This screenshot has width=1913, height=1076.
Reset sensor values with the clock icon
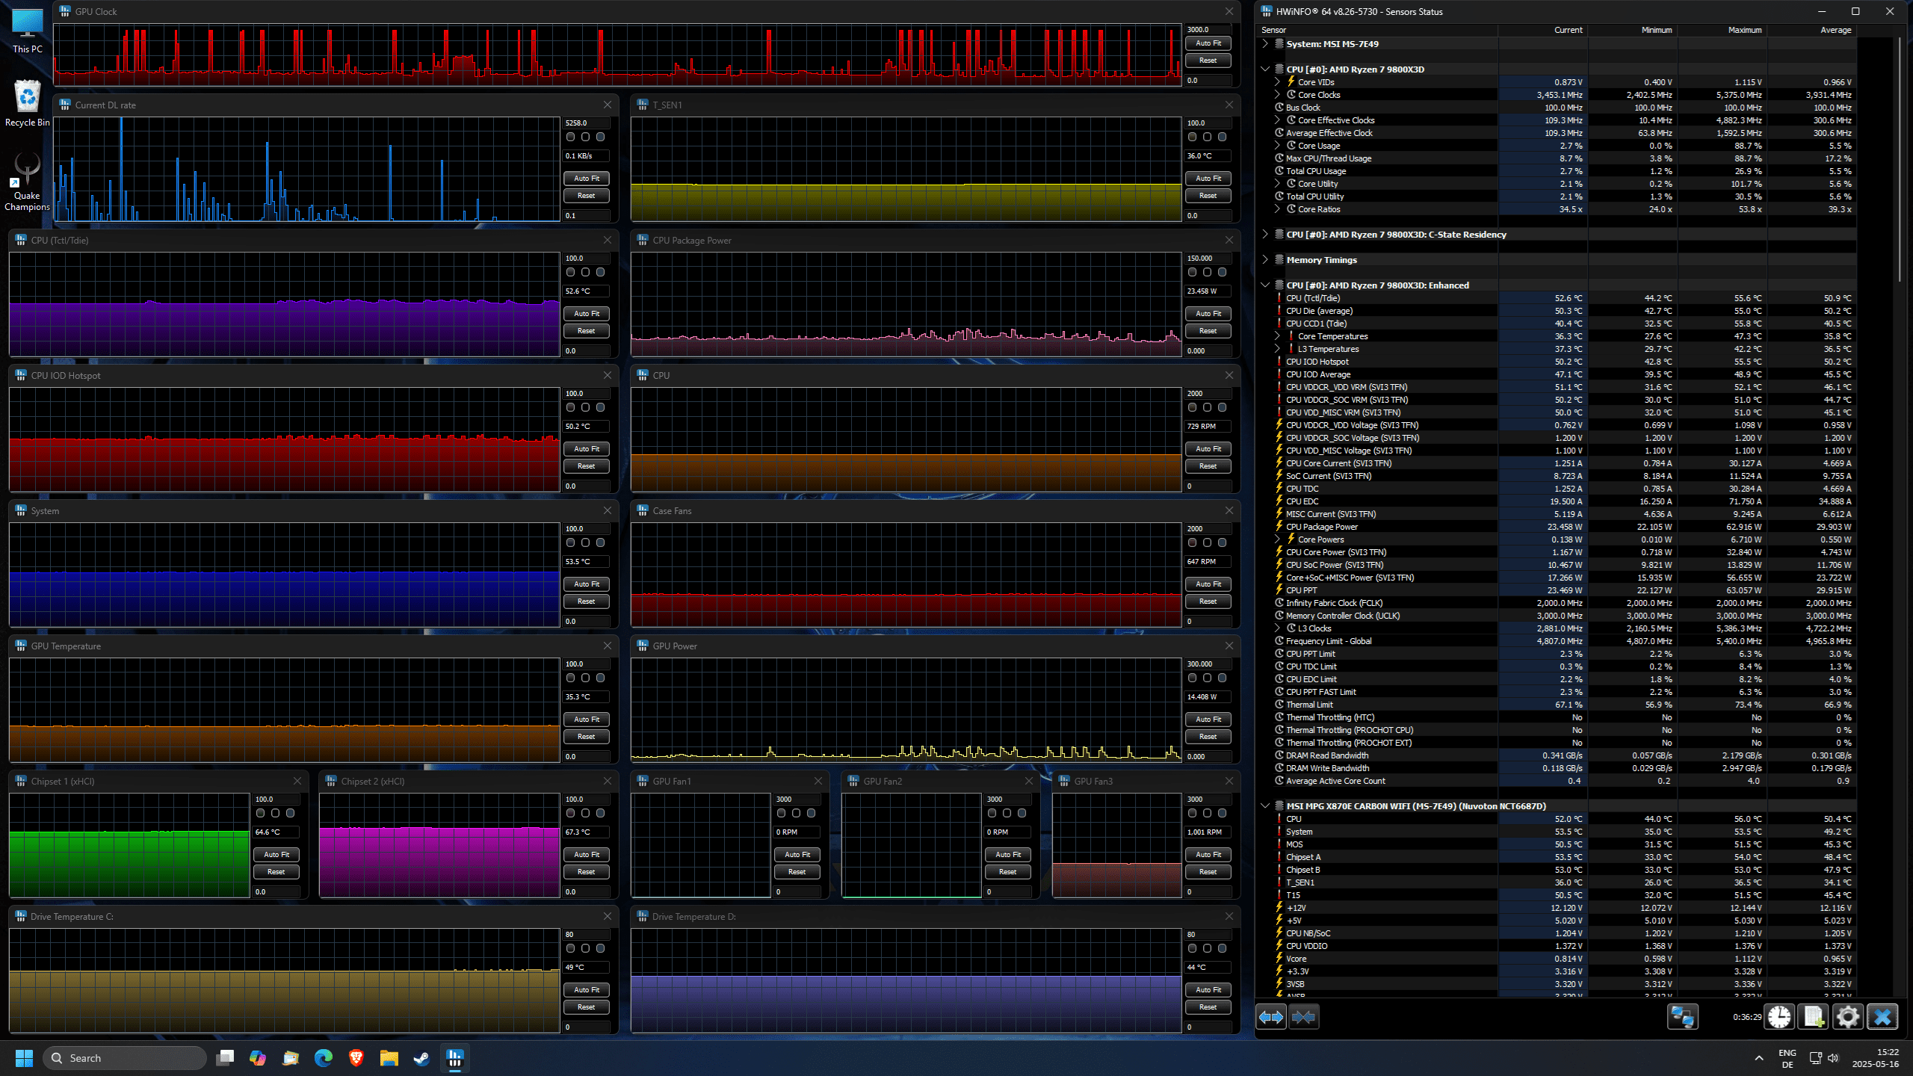[x=1779, y=1017]
